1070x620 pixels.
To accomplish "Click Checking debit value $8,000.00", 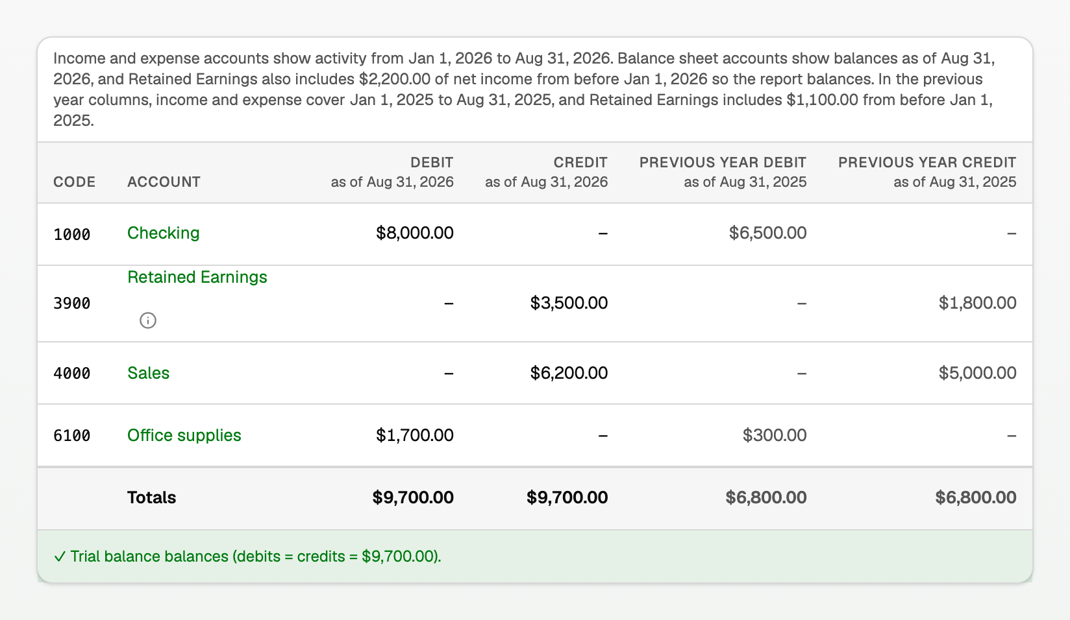I will (x=415, y=233).
